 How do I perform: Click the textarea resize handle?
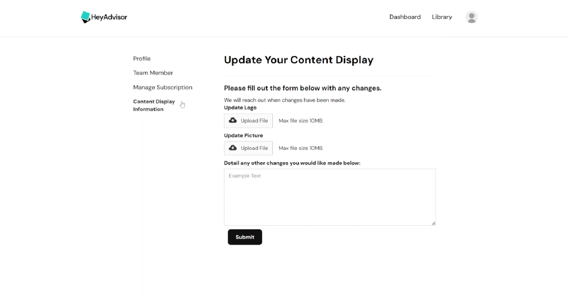tap(433, 223)
